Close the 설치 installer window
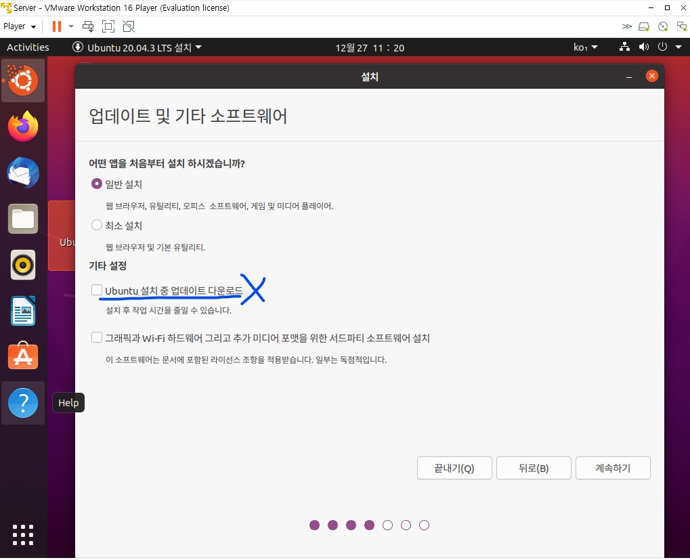This screenshot has width=690, height=560. pyautogui.click(x=651, y=76)
